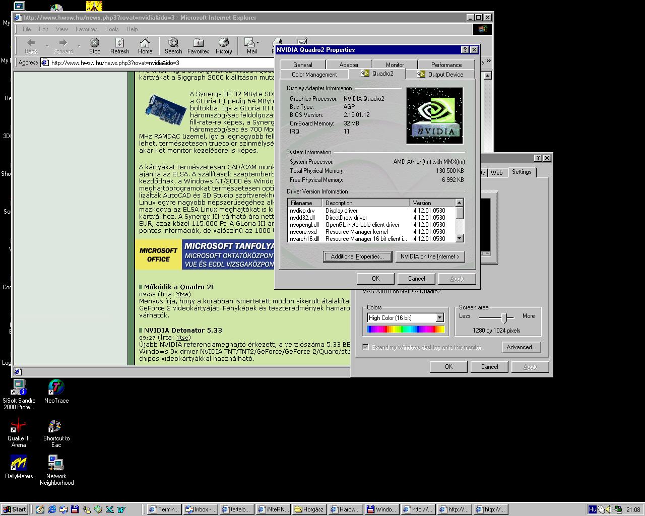Open SiSoft Sandra 2000 desktop icon

point(19,395)
